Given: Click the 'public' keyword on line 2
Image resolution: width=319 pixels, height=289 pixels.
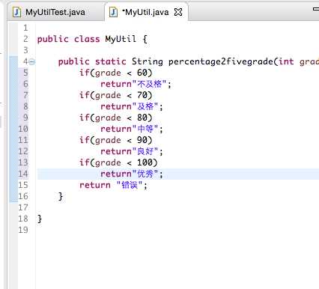Looking at the screenshot, I should [x=53, y=39].
